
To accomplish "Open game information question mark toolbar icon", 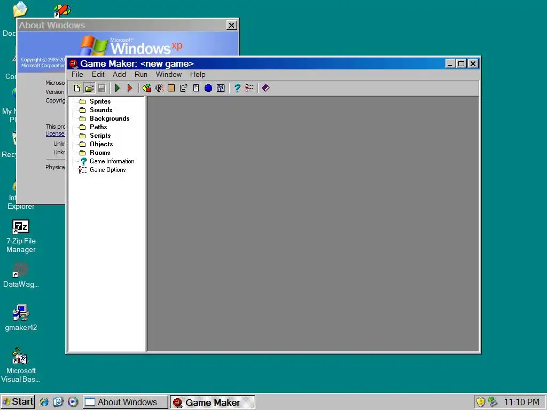I will 237,88.
